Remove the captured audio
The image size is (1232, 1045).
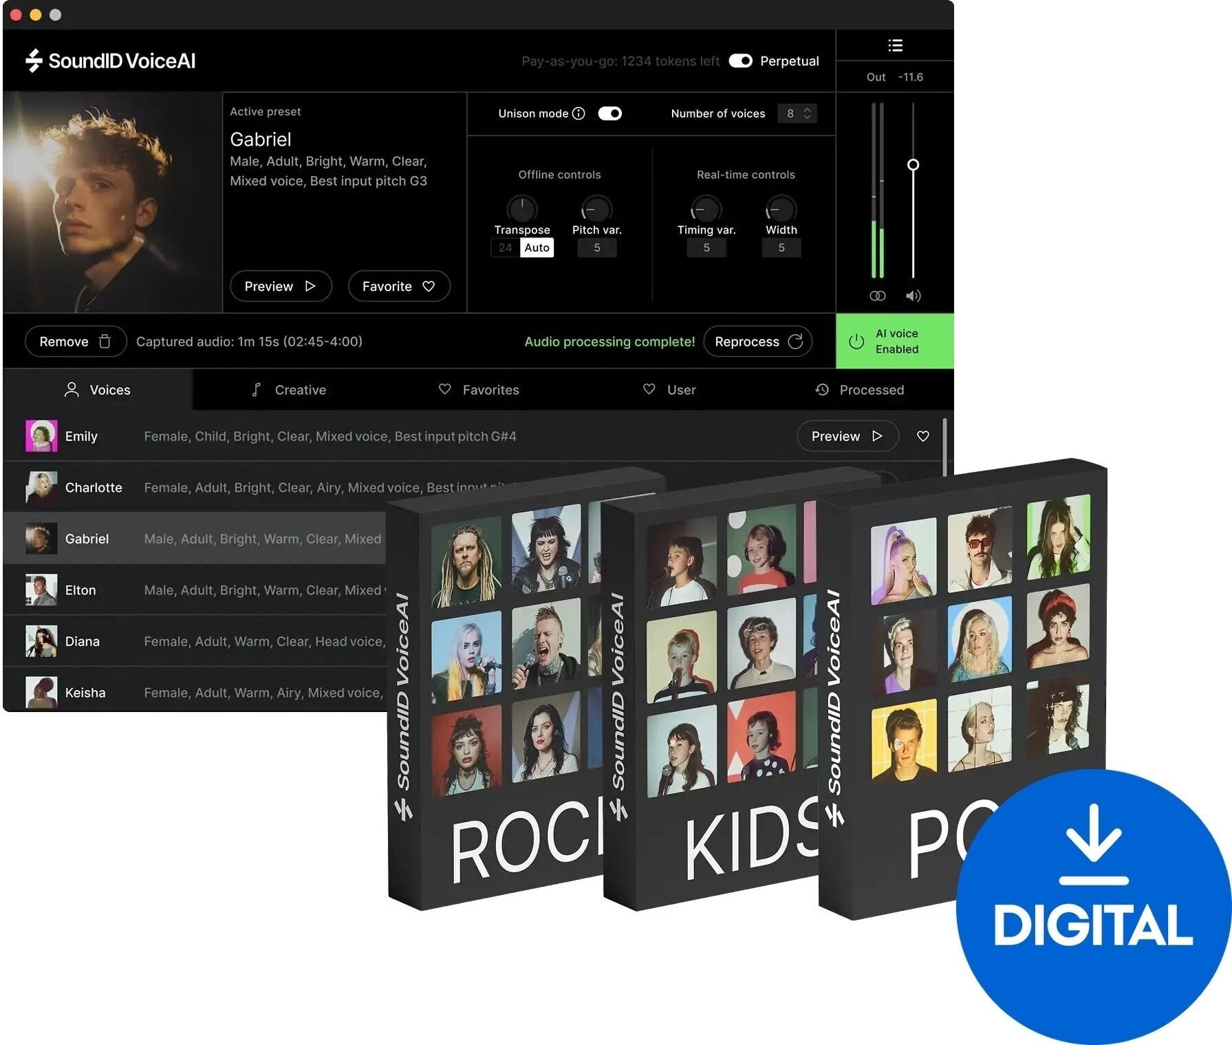pos(76,342)
